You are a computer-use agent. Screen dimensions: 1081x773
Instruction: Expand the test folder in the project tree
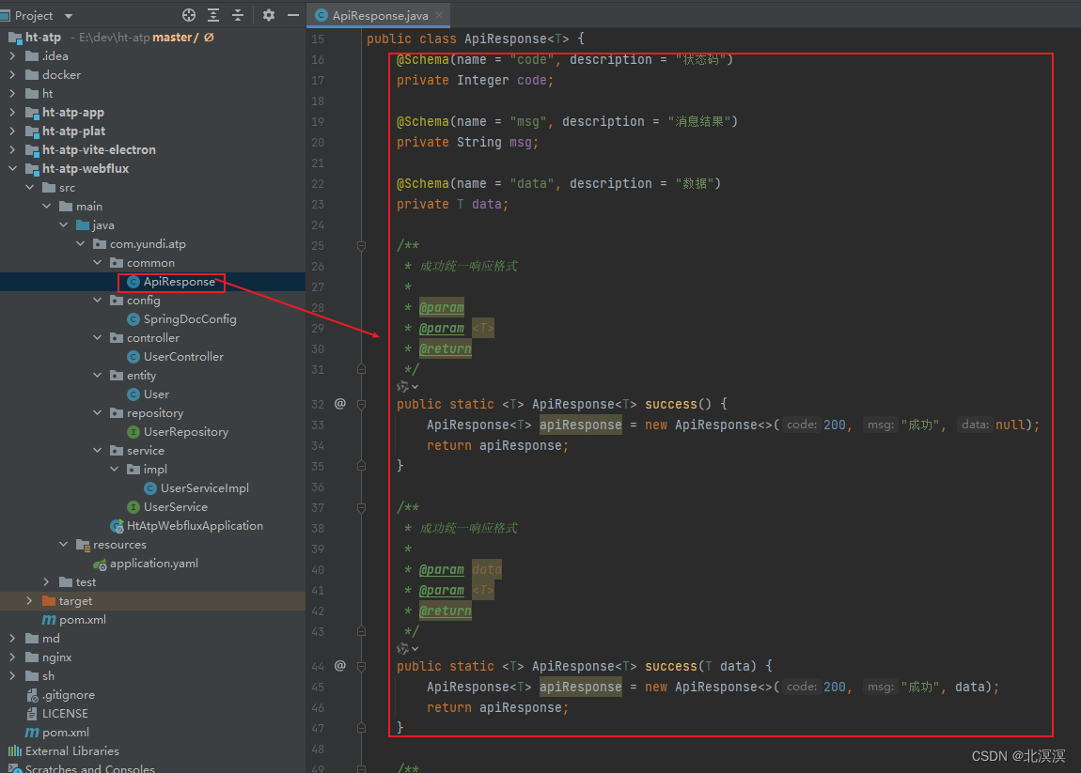tap(44, 581)
